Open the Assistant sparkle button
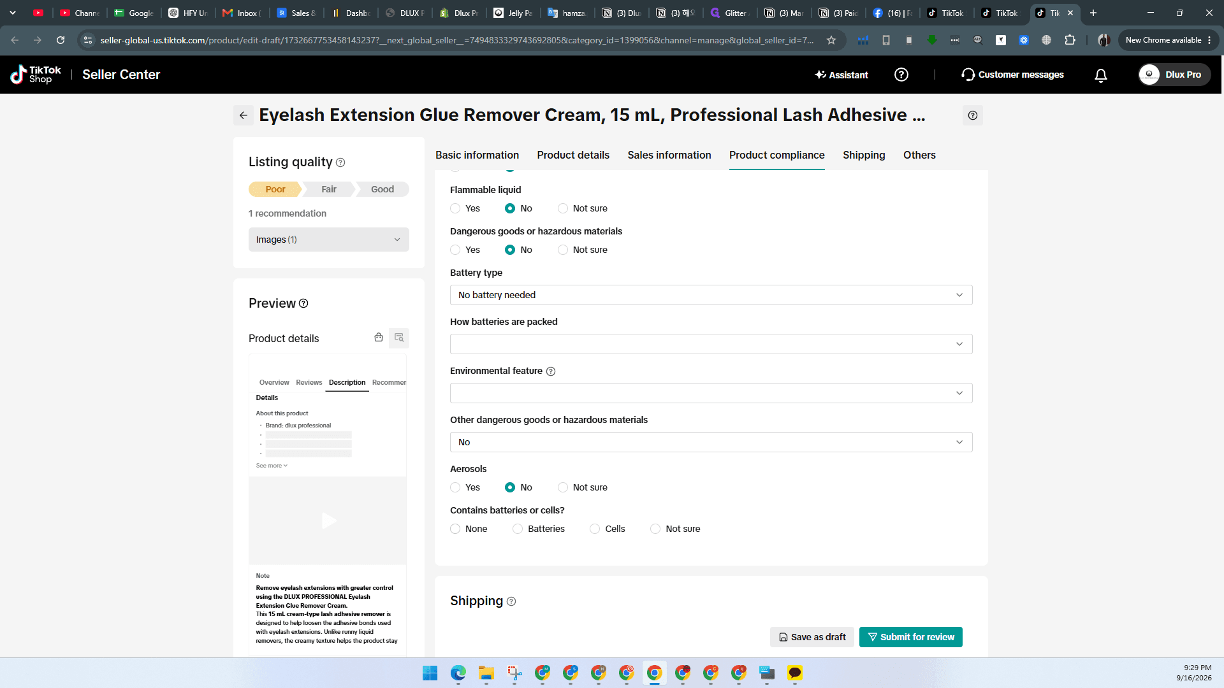 (x=841, y=75)
